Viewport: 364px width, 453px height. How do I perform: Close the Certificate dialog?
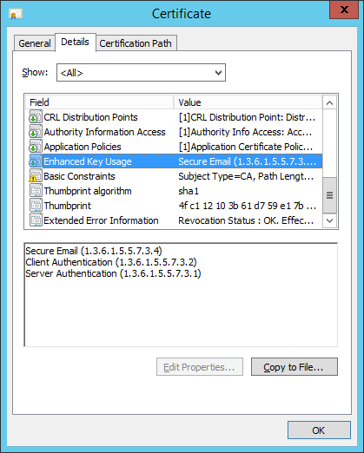click(x=344, y=10)
